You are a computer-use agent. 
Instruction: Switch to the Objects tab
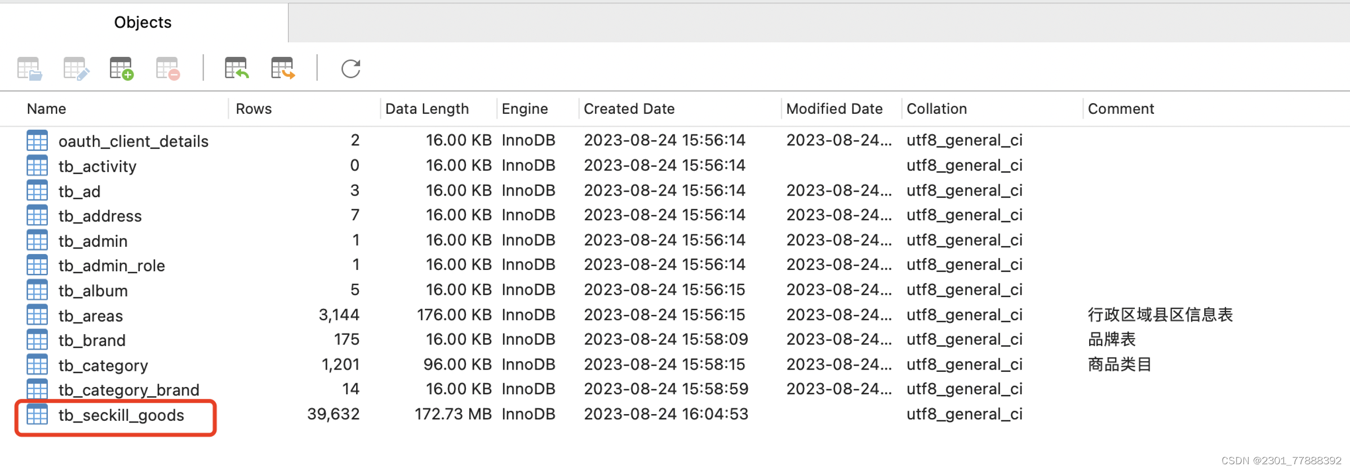[143, 22]
